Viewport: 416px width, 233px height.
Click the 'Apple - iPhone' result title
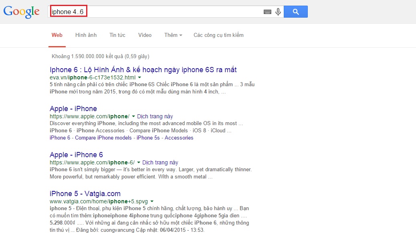[x=73, y=108]
